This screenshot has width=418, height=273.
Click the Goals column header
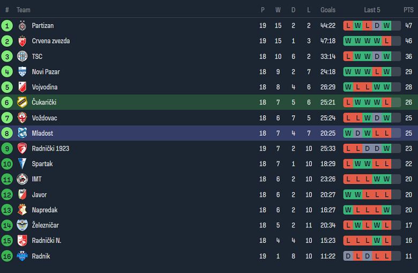(x=328, y=10)
